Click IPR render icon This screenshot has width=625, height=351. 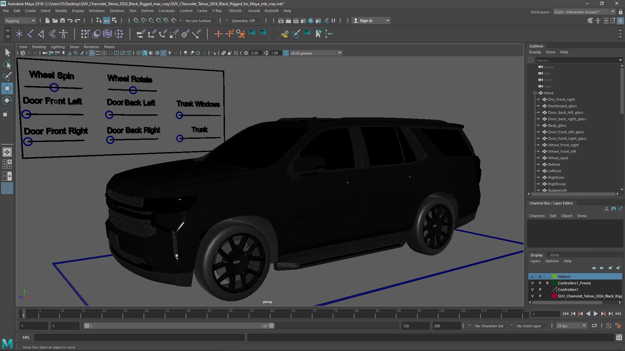tap(296, 20)
